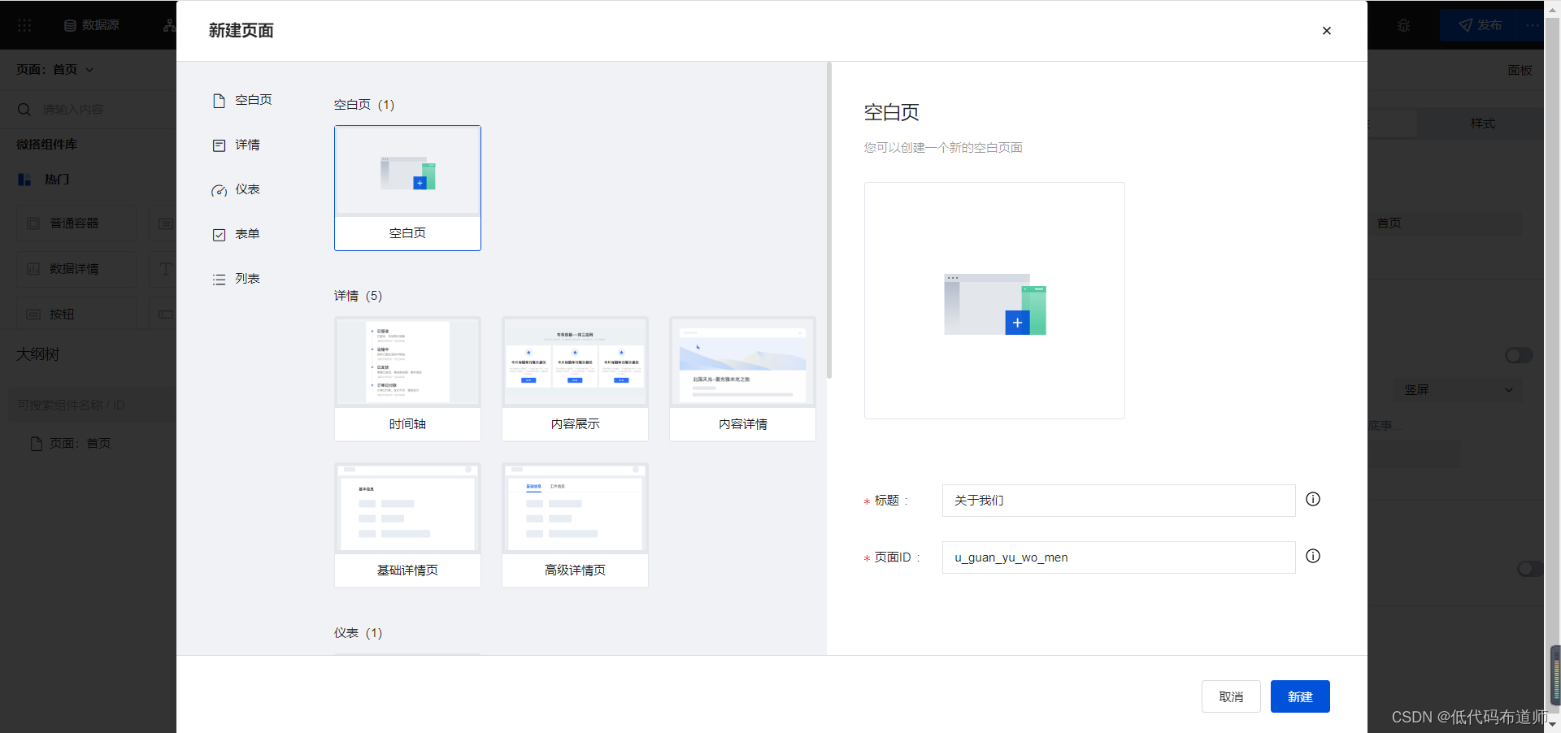Screen dimensions: 1561x733
Task: Choose the 高级详情页 template card
Action: tap(575, 525)
